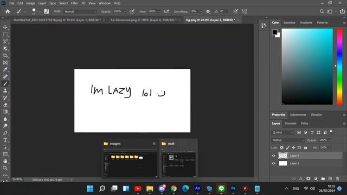Toggle lock image pixels
The image size is (347, 195).
pyautogui.click(x=288, y=147)
